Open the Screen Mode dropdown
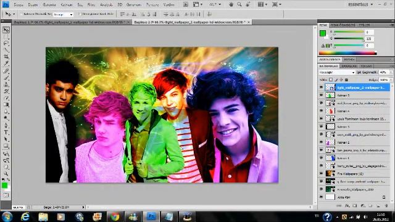This screenshot has height=222, width=395. 277,4
